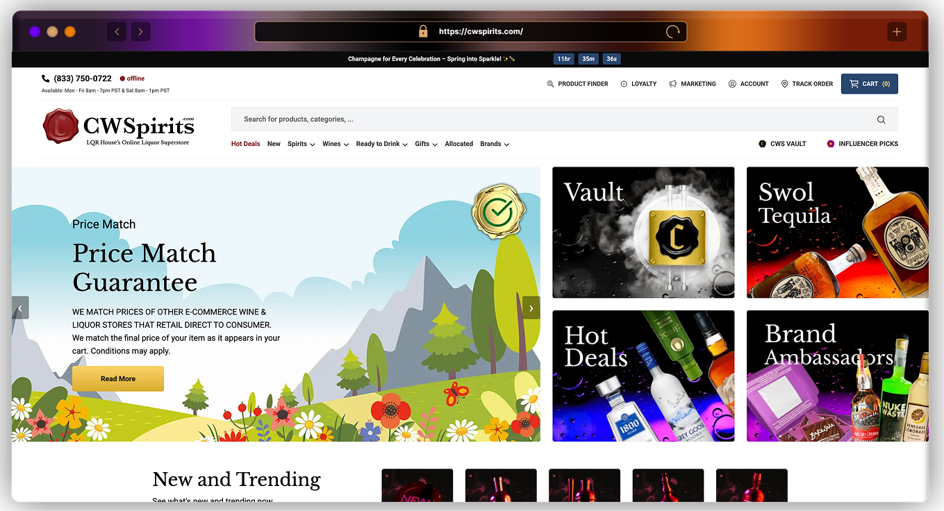Click the browser forward arrow button
This screenshot has width=944, height=511.
[x=141, y=31]
